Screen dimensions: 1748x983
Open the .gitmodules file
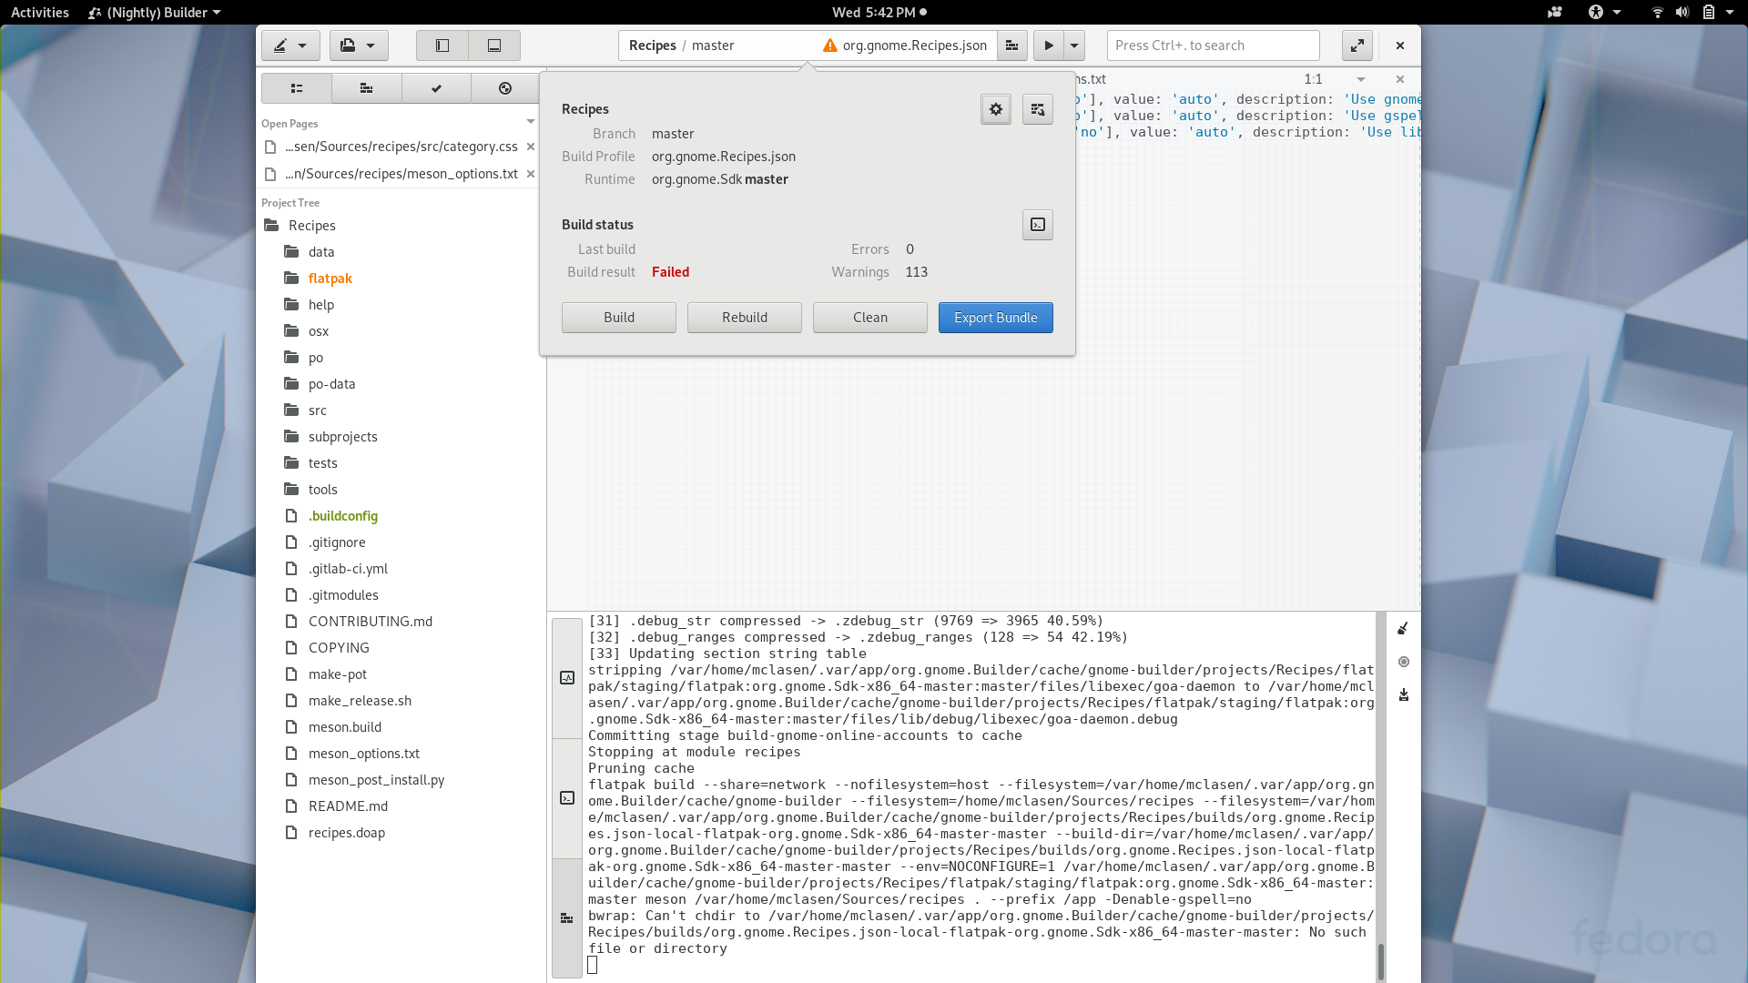pyautogui.click(x=343, y=595)
